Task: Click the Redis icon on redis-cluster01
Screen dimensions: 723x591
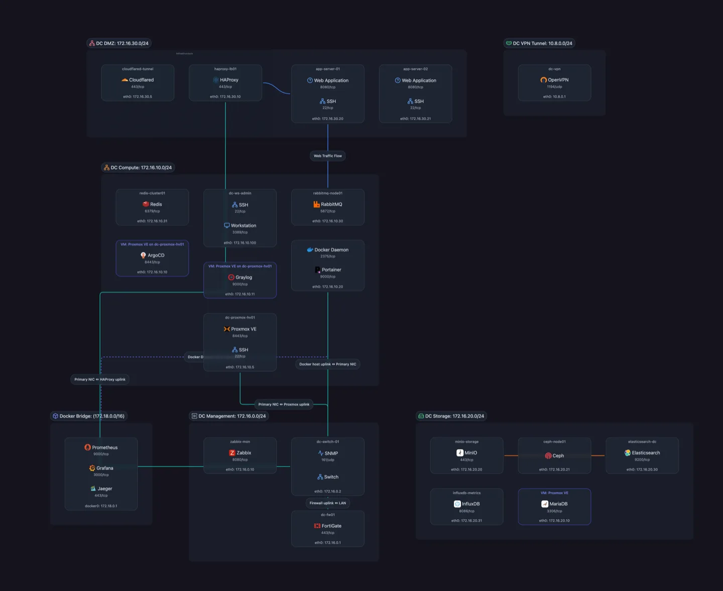Action: click(x=146, y=204)
